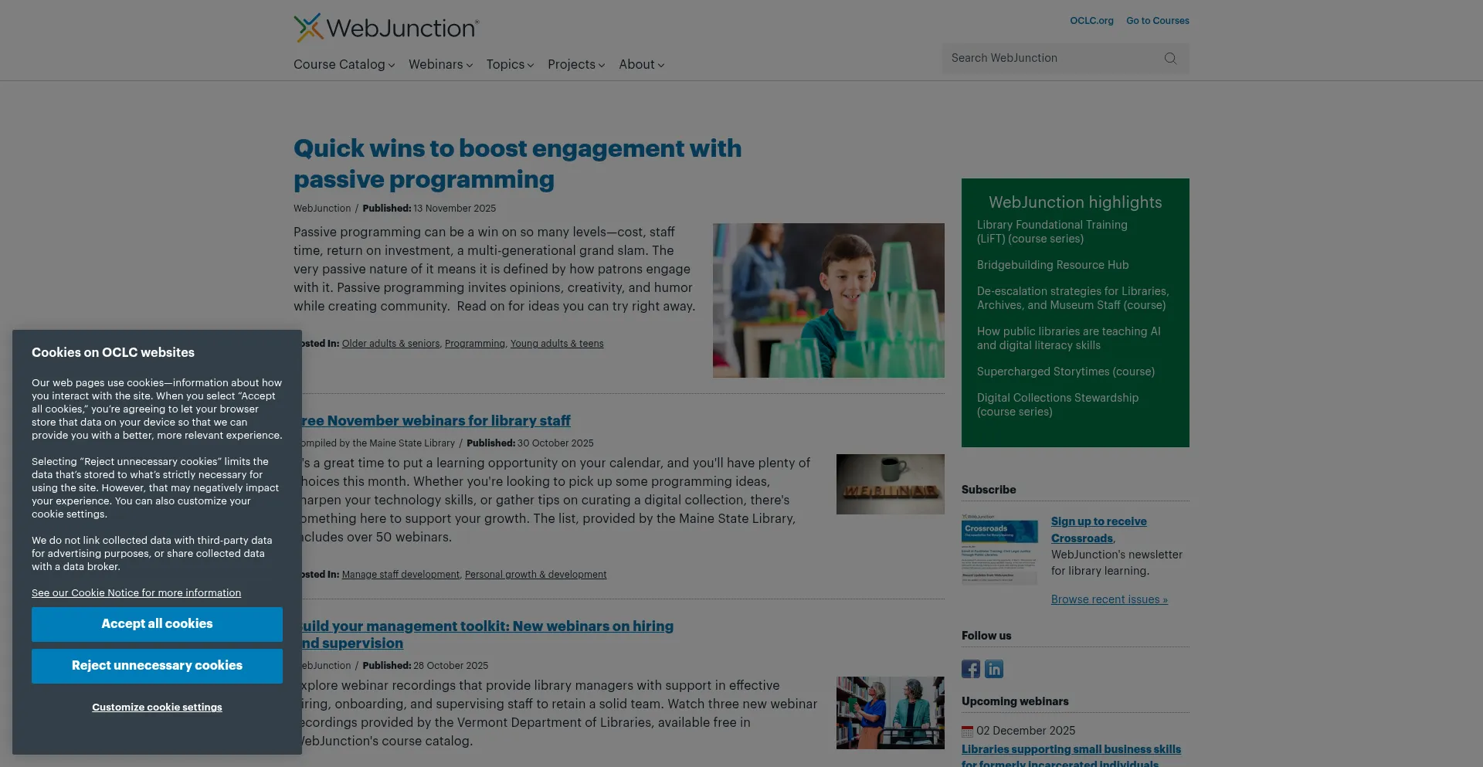Image resolution: width=1483 pixels, height=767 pixels.
Task: Accept all cookies
Action: click(x=157, y=624)
